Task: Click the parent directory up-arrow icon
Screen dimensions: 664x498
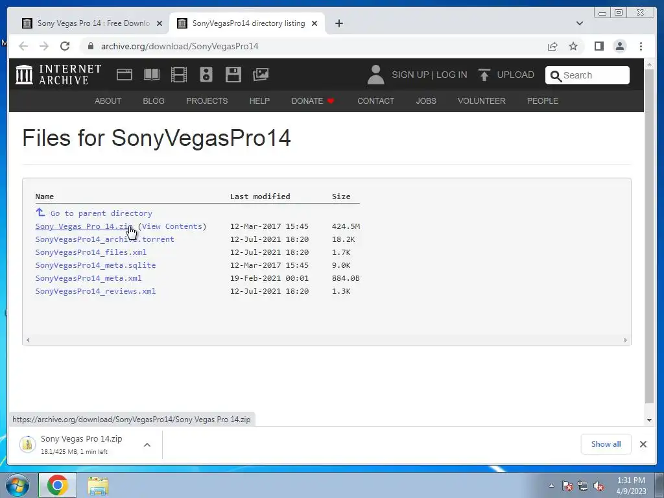Action: tap(40, 212)
